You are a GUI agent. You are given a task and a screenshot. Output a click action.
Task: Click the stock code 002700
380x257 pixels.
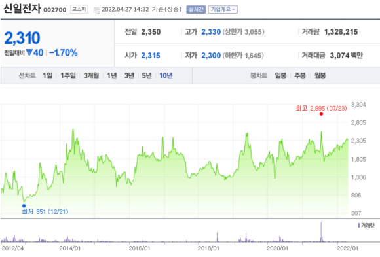pos(55,10)
